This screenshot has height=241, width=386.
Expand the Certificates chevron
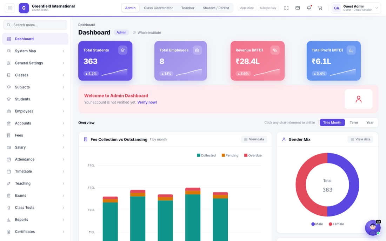click(x=63, y=232)
